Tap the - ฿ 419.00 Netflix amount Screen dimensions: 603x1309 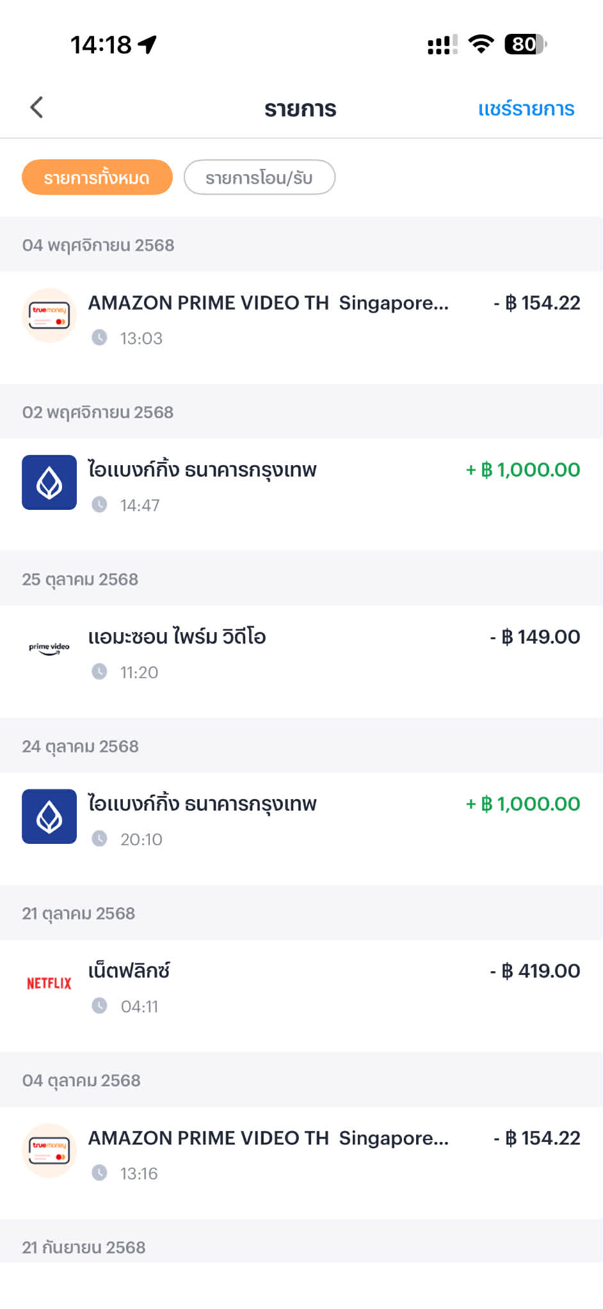coord(535,971)
